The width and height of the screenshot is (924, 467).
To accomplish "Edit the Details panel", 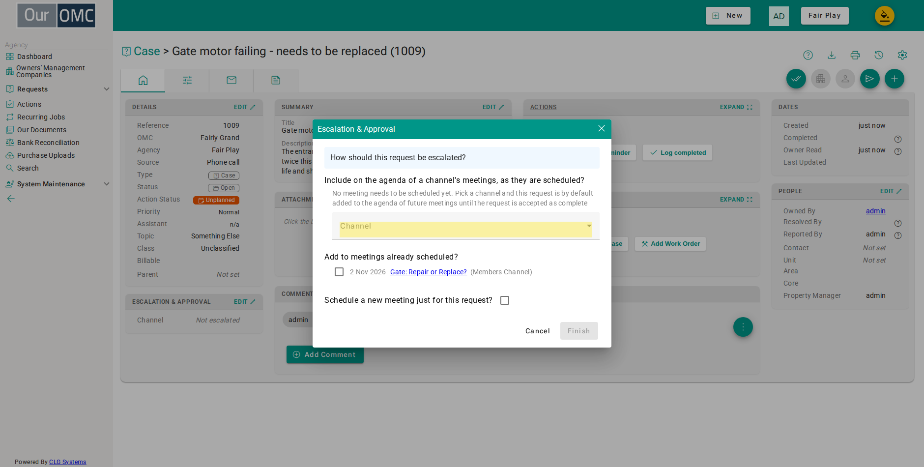I will coord(245,107).
